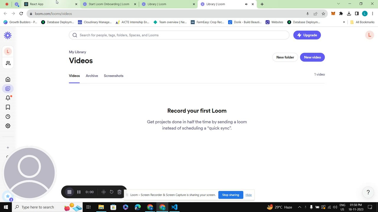Pause the Loom recording
Viewport: 378px width, 212px height.
(79, 192)
